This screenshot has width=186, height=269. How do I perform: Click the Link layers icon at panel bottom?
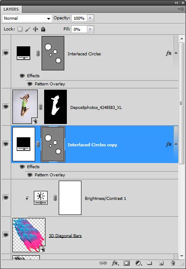click(x=103, y=263)
